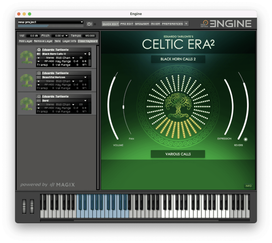
Task: Click the Eduardo Tarilonte label of Dord layer
Action: [55, 97]
